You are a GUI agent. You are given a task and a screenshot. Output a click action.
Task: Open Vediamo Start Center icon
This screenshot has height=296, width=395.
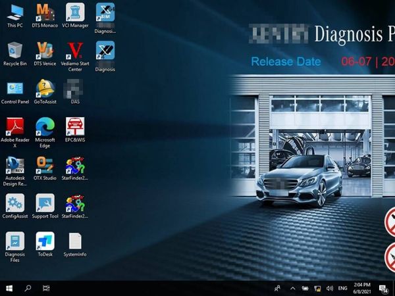(x=75, y=57)
